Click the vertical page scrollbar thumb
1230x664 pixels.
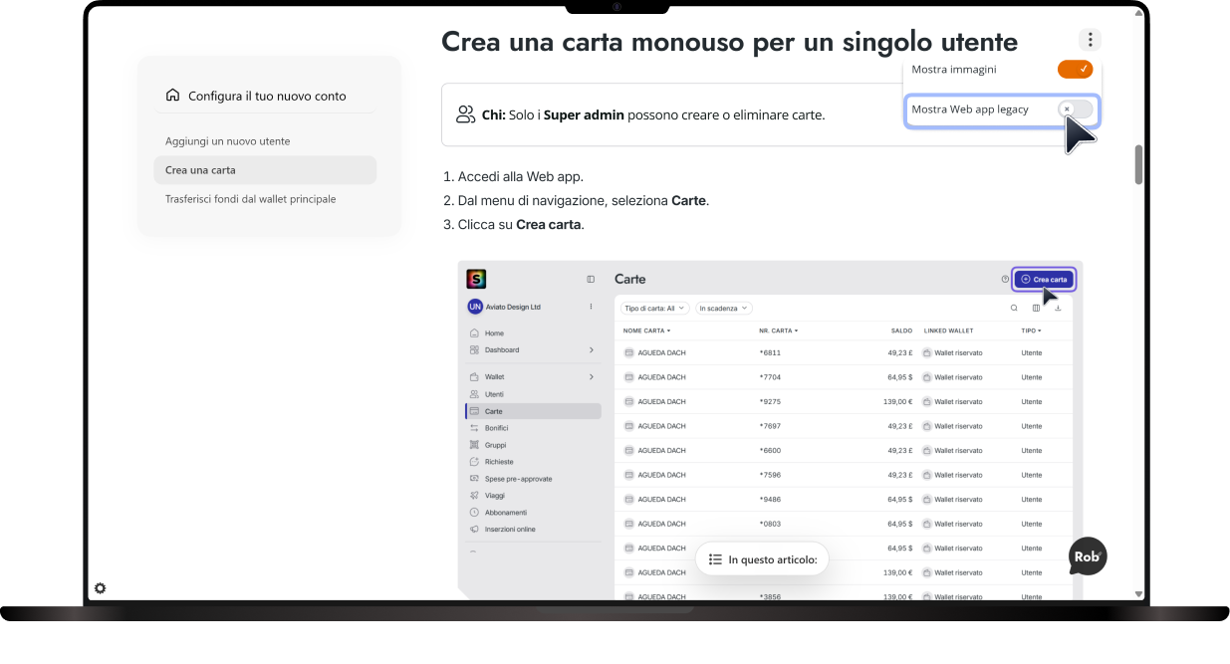1138,165
